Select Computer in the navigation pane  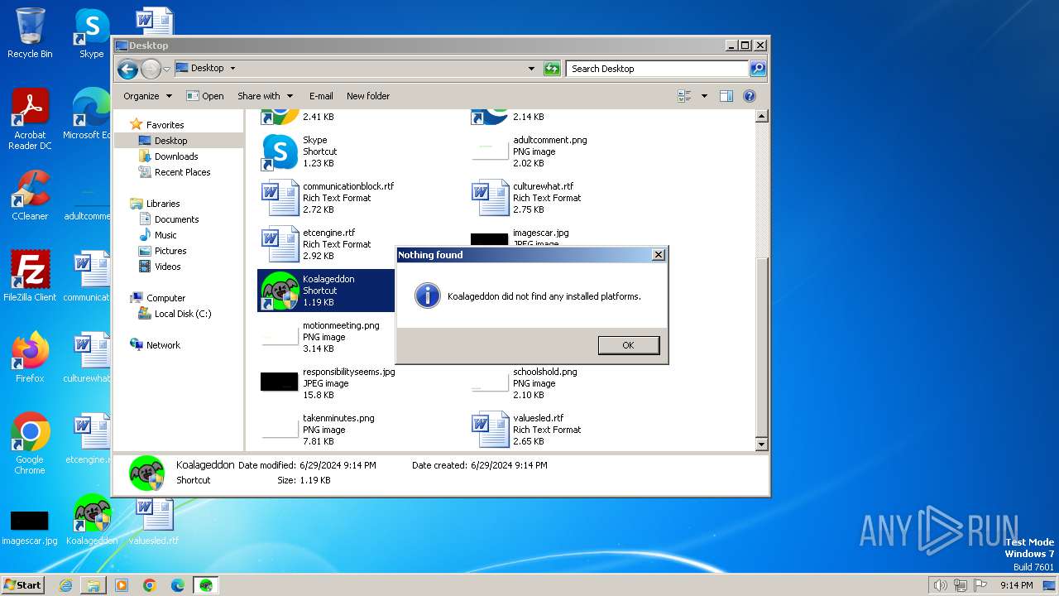point(165,298)
